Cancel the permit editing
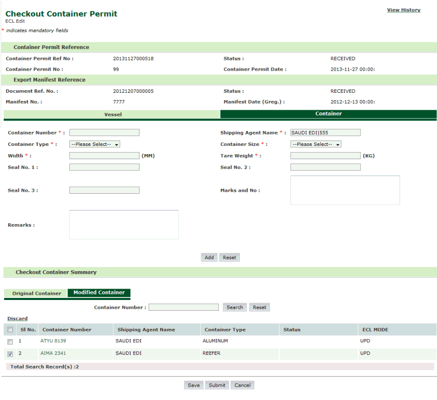The height and width of the screenshot is (400, 437). 242,385
